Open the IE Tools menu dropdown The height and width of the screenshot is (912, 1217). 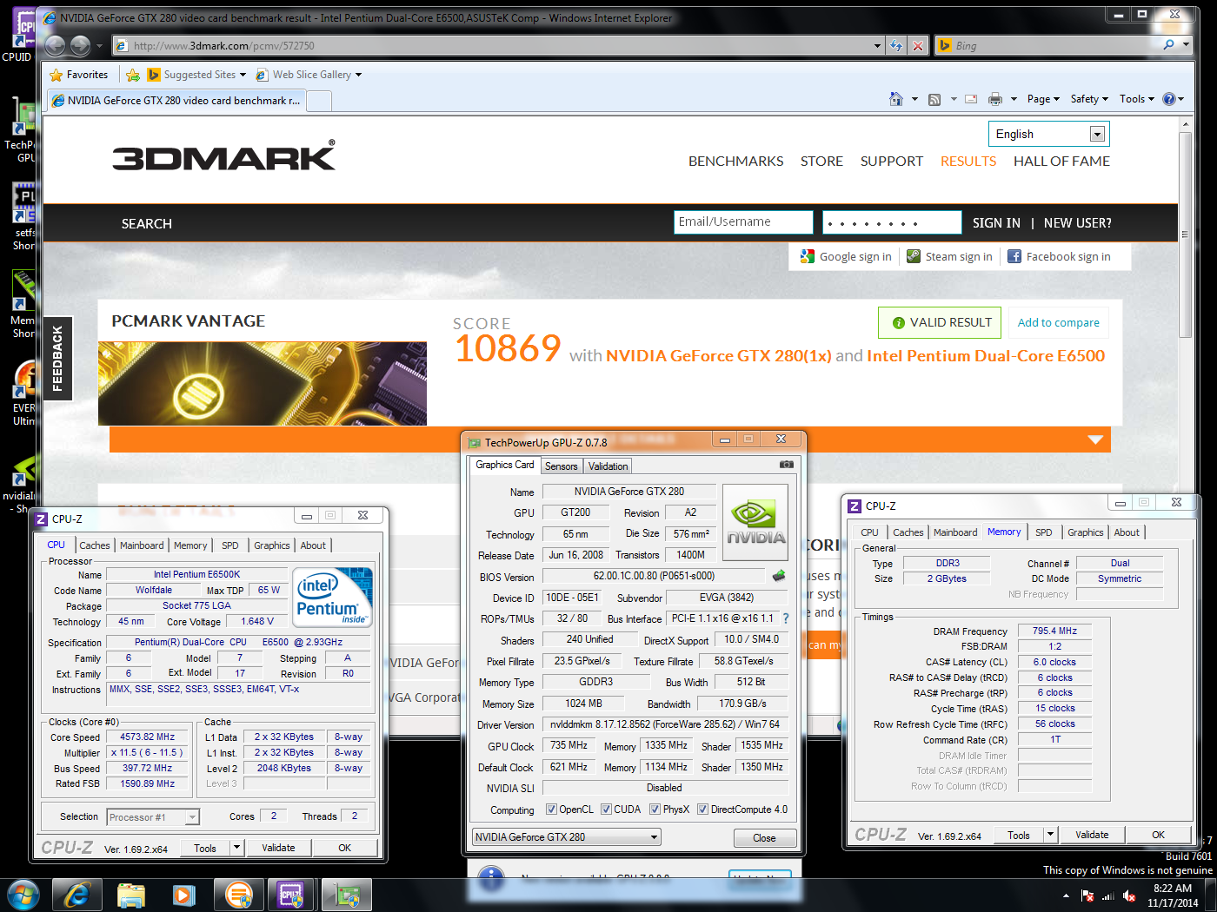1136,99
